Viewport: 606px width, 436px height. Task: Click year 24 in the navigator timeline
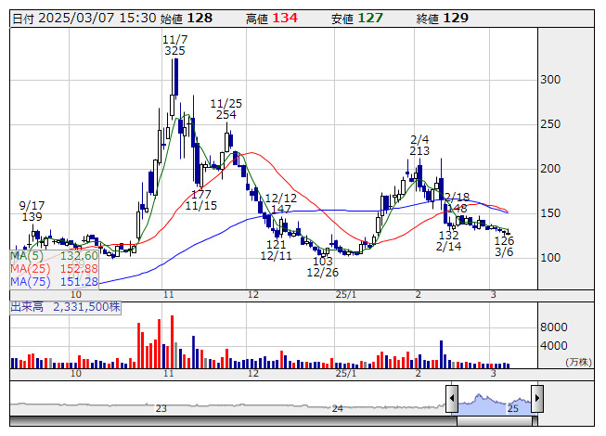click(x=338, y=408)
